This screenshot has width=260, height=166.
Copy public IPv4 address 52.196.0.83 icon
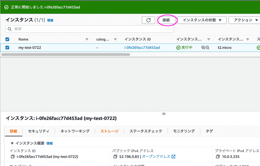[x=115, y=157]
